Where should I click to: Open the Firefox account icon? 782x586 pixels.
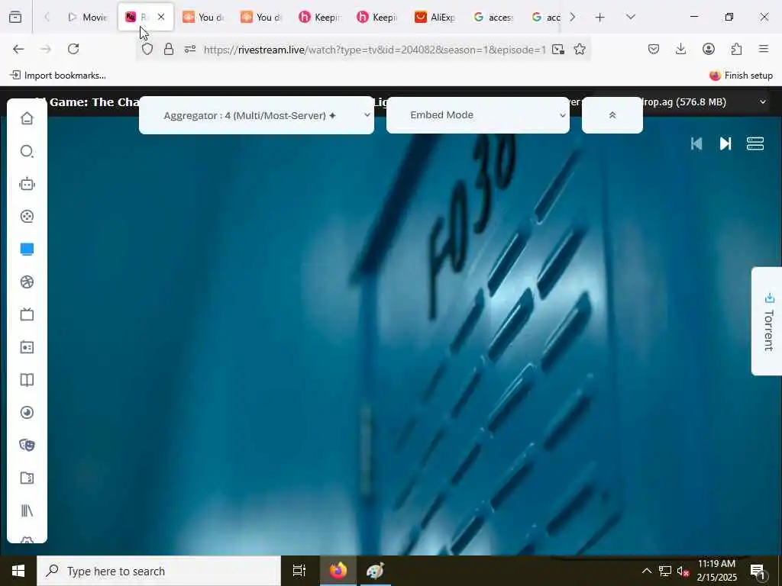709,49
